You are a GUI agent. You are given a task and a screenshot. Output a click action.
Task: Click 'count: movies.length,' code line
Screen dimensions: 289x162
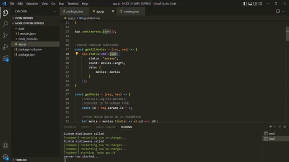[x=107, y=63]
